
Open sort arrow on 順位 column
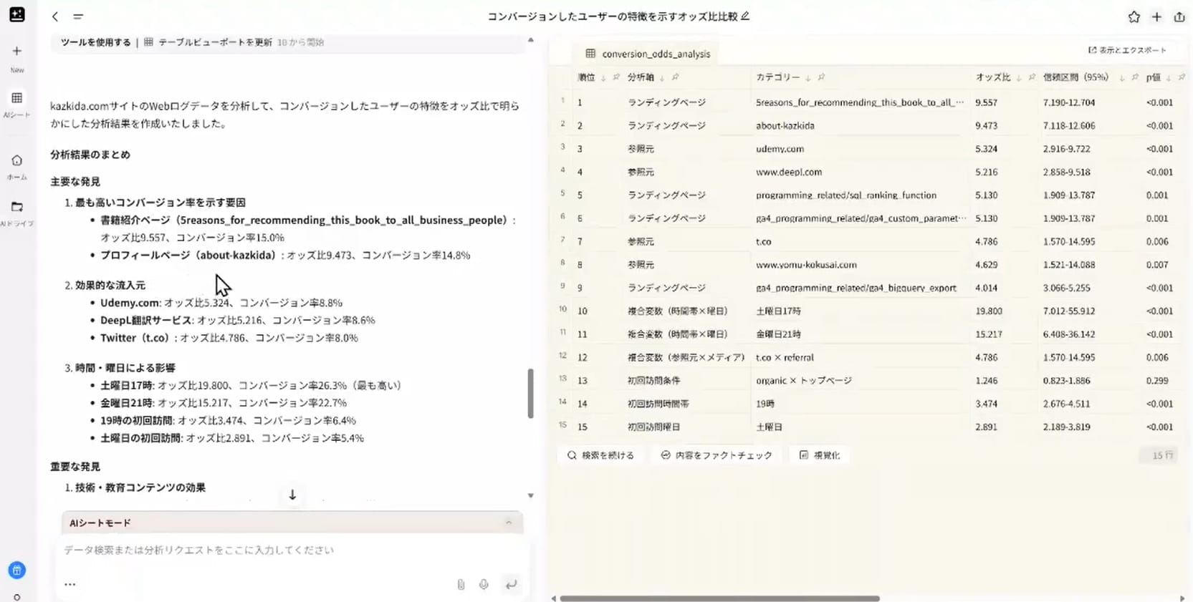coord(603,77)
